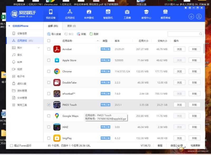Viewport: 211px width, 155px height.
Task: Switch to the 全部 (85) tab
Action: click(x=53, y=26)
